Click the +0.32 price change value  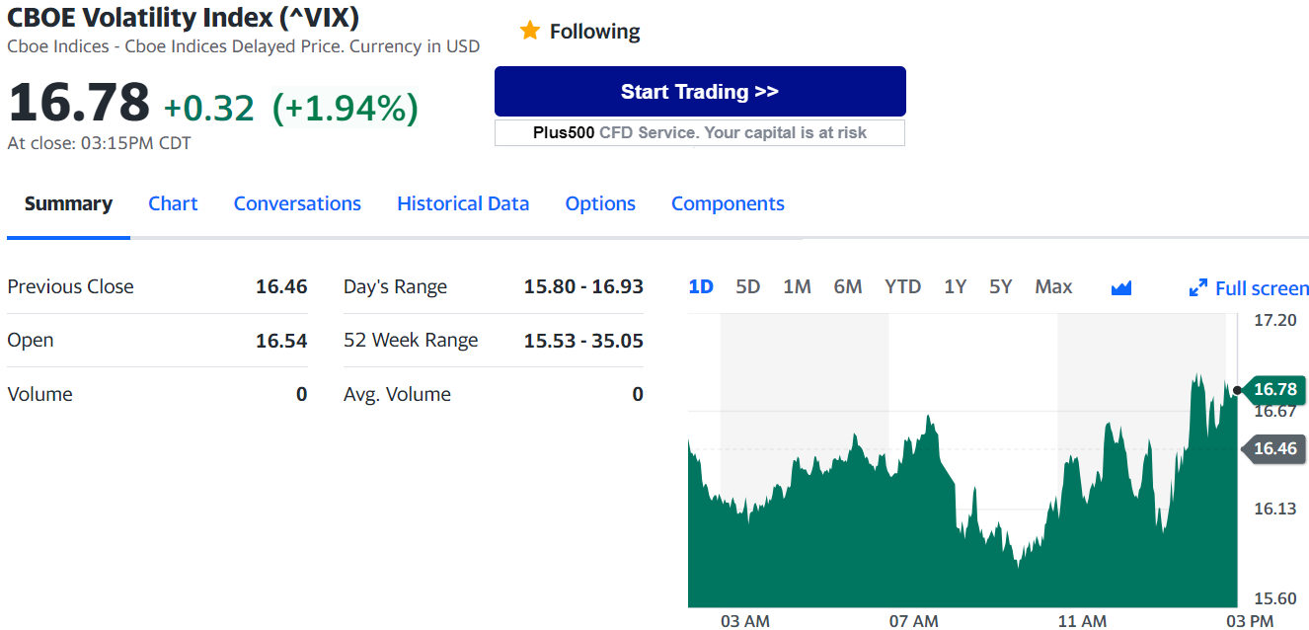208,108
